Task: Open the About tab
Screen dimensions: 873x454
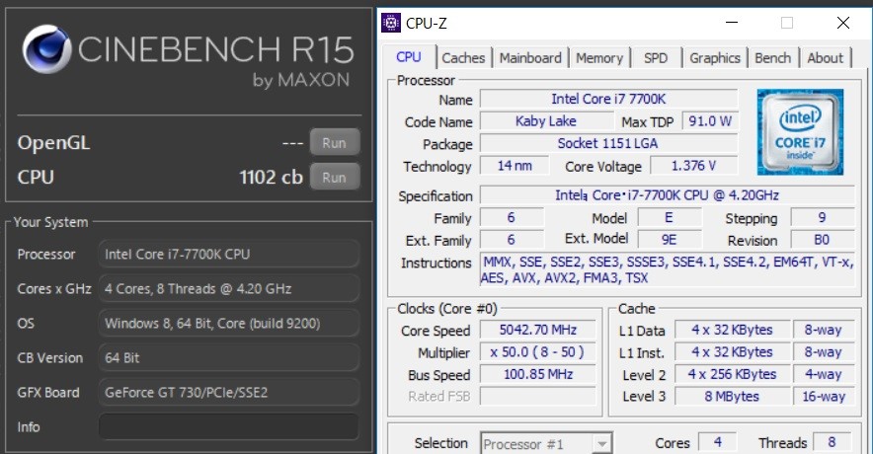Action: pyautogui.click(x=826, y=58)
